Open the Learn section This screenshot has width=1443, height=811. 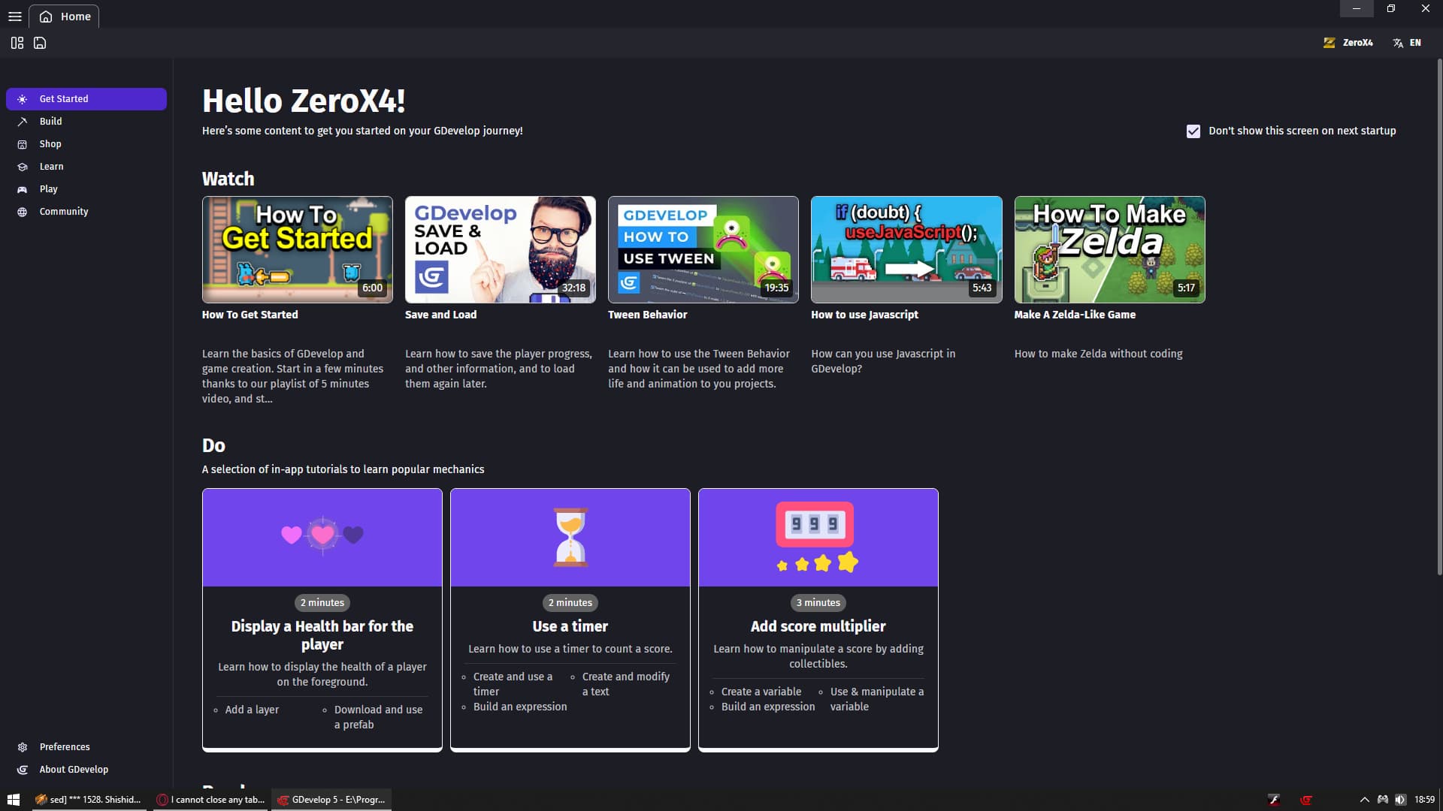tap(86, 167)
